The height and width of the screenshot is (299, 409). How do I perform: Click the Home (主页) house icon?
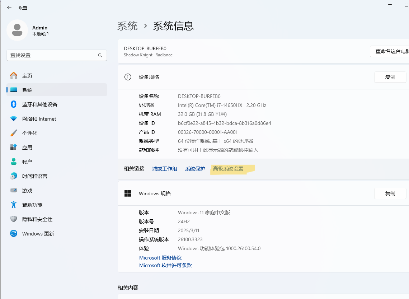14,76
